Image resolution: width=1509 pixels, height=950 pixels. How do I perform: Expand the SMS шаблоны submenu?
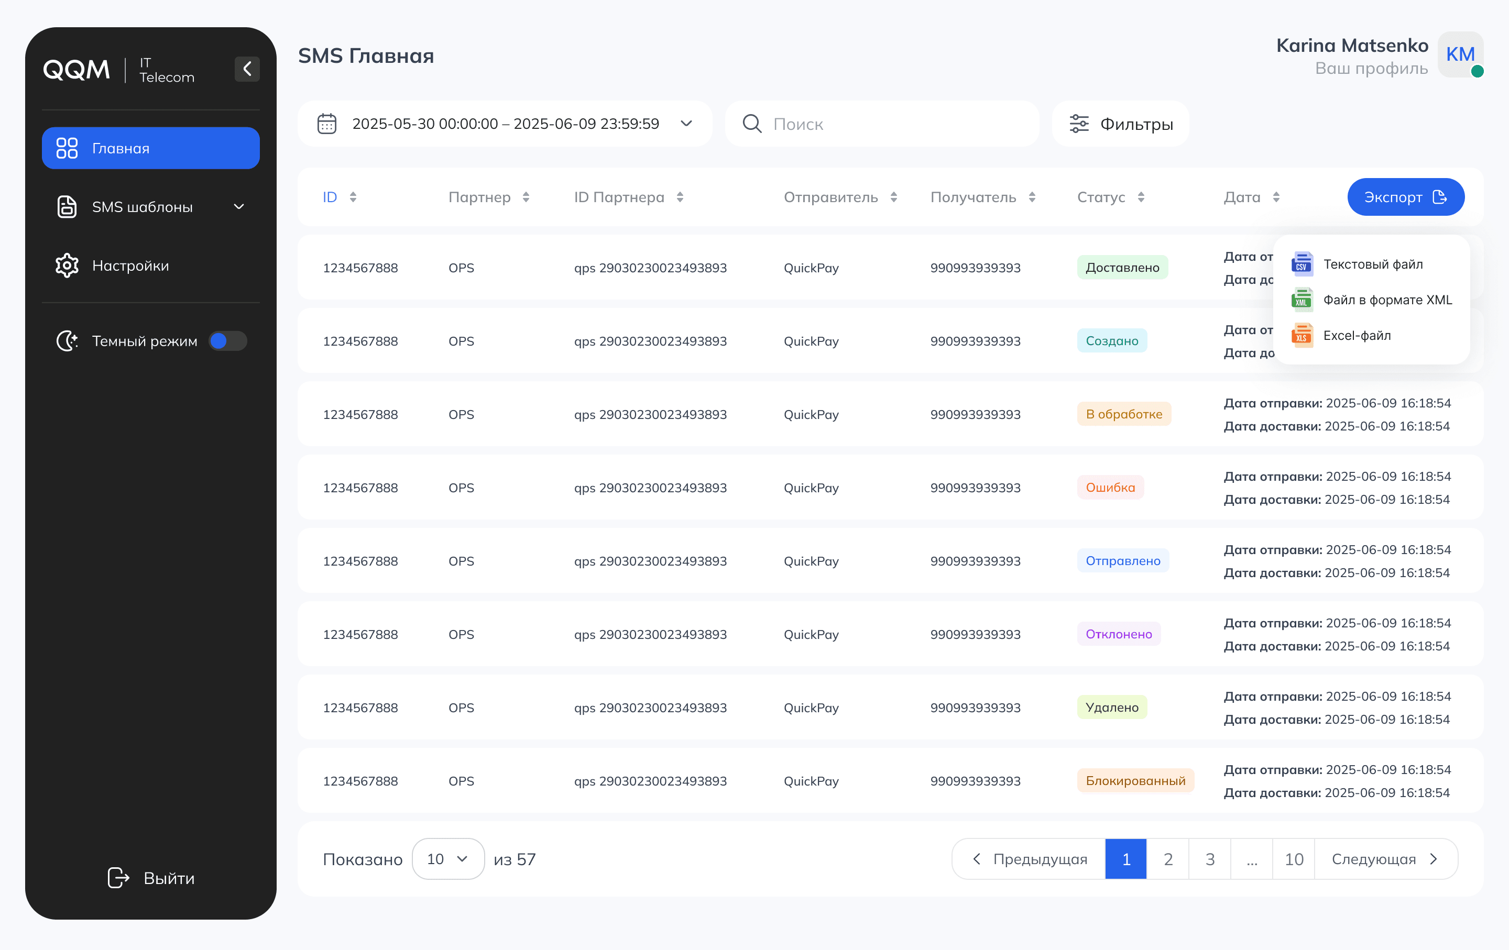click(238, 206)
